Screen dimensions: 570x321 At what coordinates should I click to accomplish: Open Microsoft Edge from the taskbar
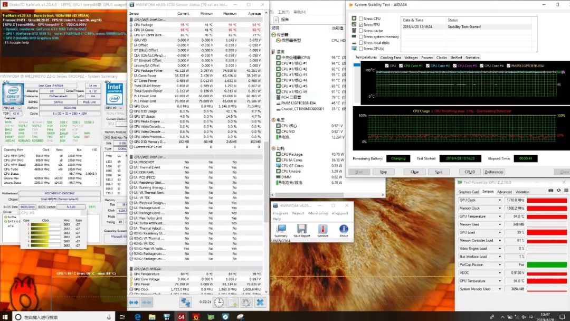(x=138, y=316)
